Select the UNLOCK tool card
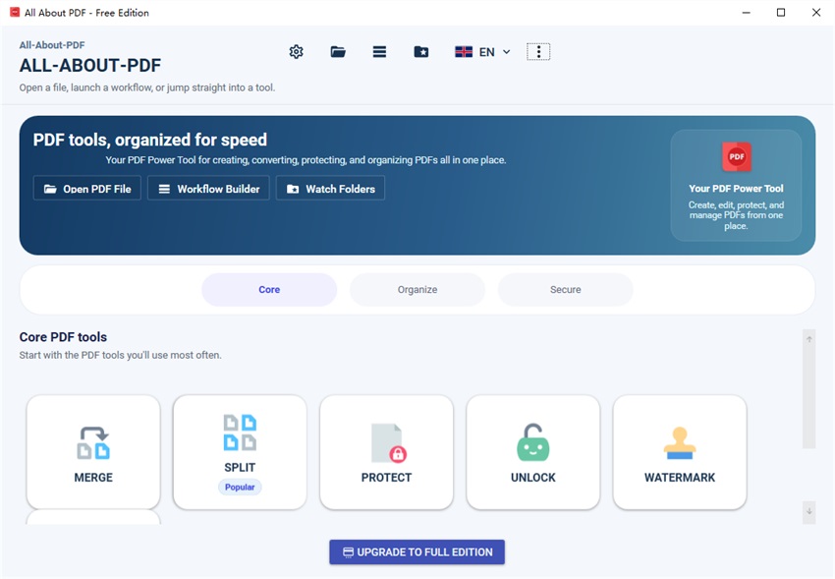 [533, 452]
